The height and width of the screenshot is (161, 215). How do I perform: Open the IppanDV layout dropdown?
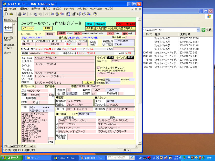[x=10, y=20]
